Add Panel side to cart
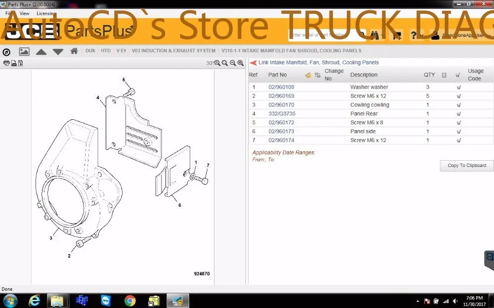 pyautogui.click(x=459, y=132)
